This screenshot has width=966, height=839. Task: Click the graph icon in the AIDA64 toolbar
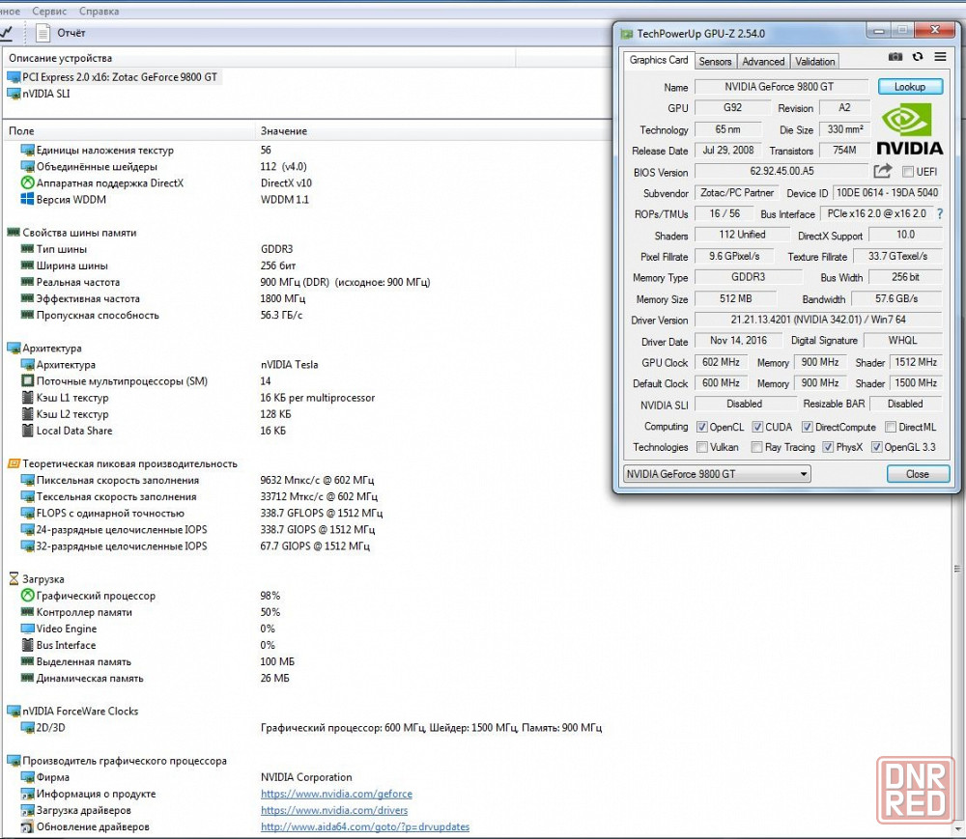point(6,33)
